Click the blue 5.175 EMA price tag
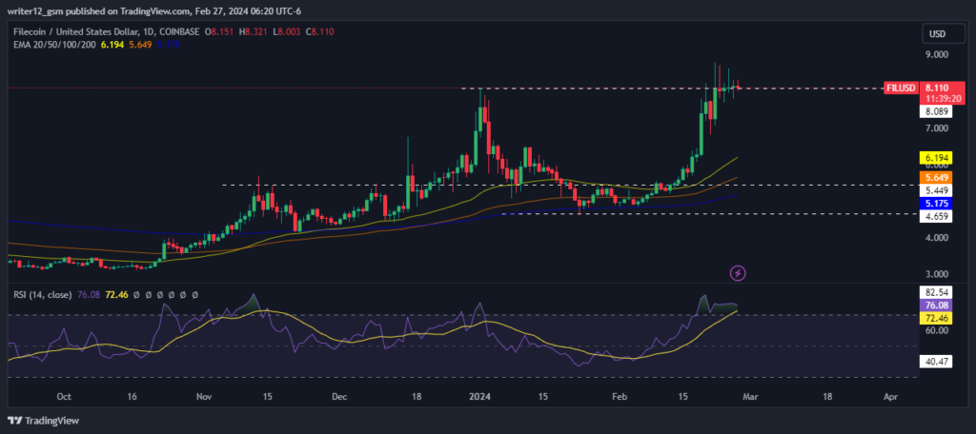Image resolution: width=976 pixels, height=434 pixels. (936, 203)
